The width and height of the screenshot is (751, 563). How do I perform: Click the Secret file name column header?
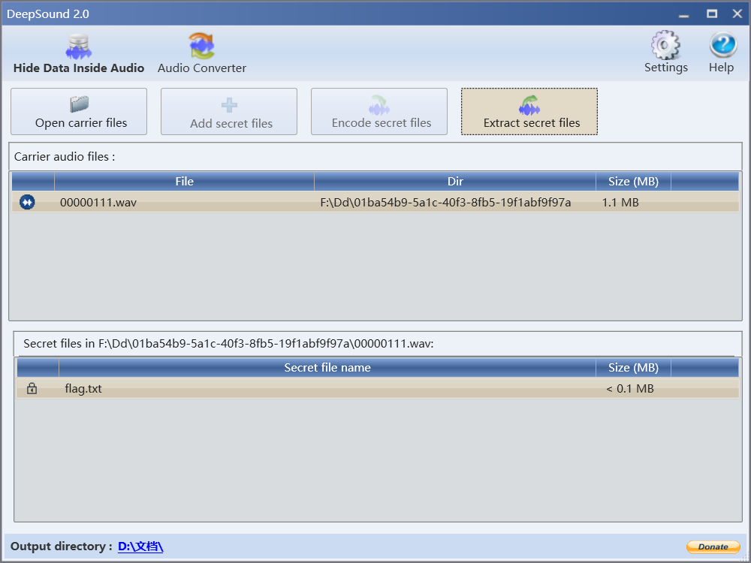[327, 368]
